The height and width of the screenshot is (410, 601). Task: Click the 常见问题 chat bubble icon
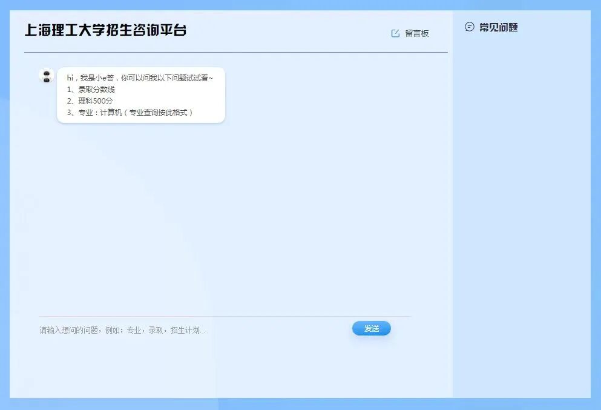pyautogui.click(x=470, y=27)
